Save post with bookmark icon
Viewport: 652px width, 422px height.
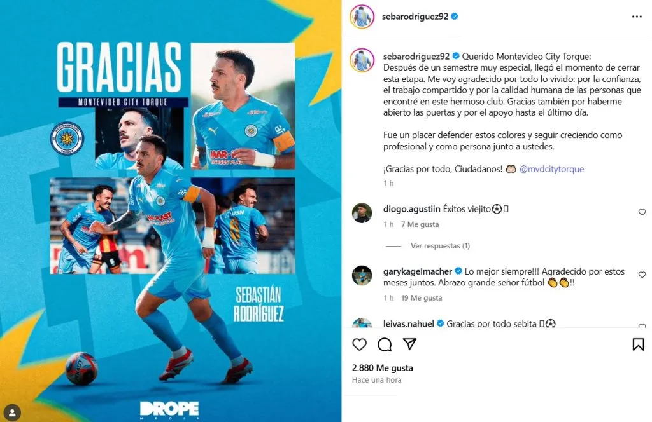pos(638,344)
